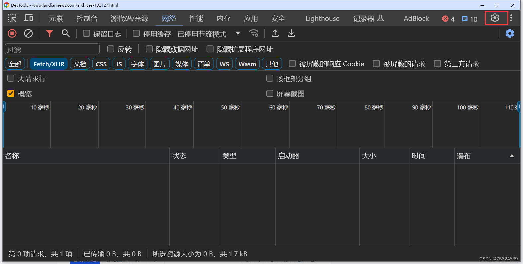Check 隐藏数据网址 option
The height and width of the screenshot is (264, 523).
pos(149,49)
